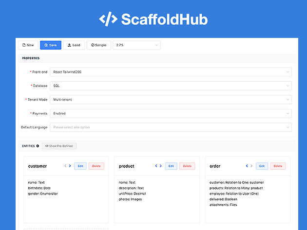Click the Load button
Screen dimensions: 307x230
pos(74,45)
